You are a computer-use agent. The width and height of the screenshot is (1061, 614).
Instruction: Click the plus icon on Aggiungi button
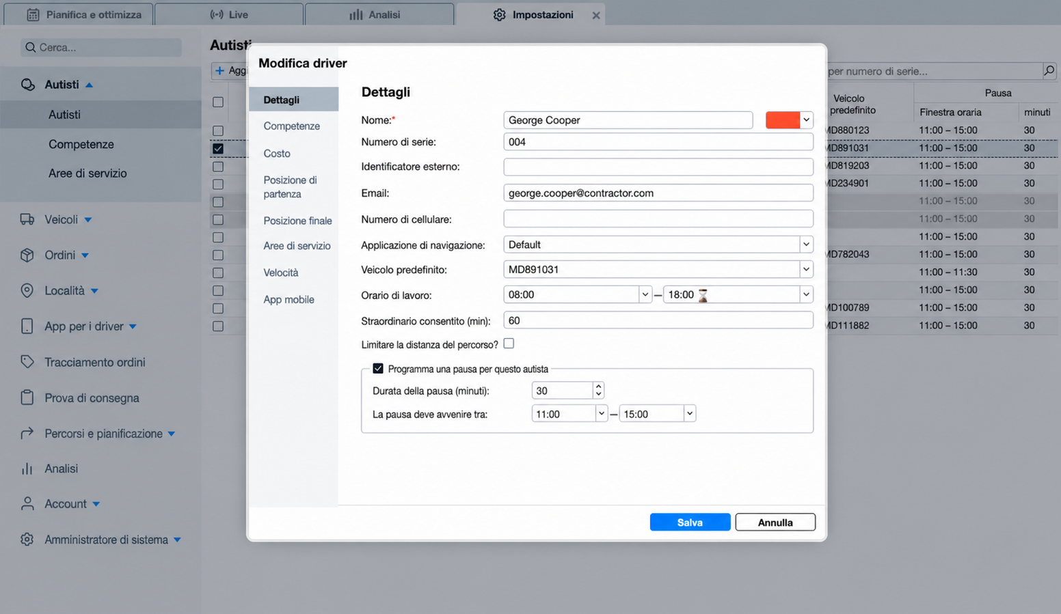(219, 70)
